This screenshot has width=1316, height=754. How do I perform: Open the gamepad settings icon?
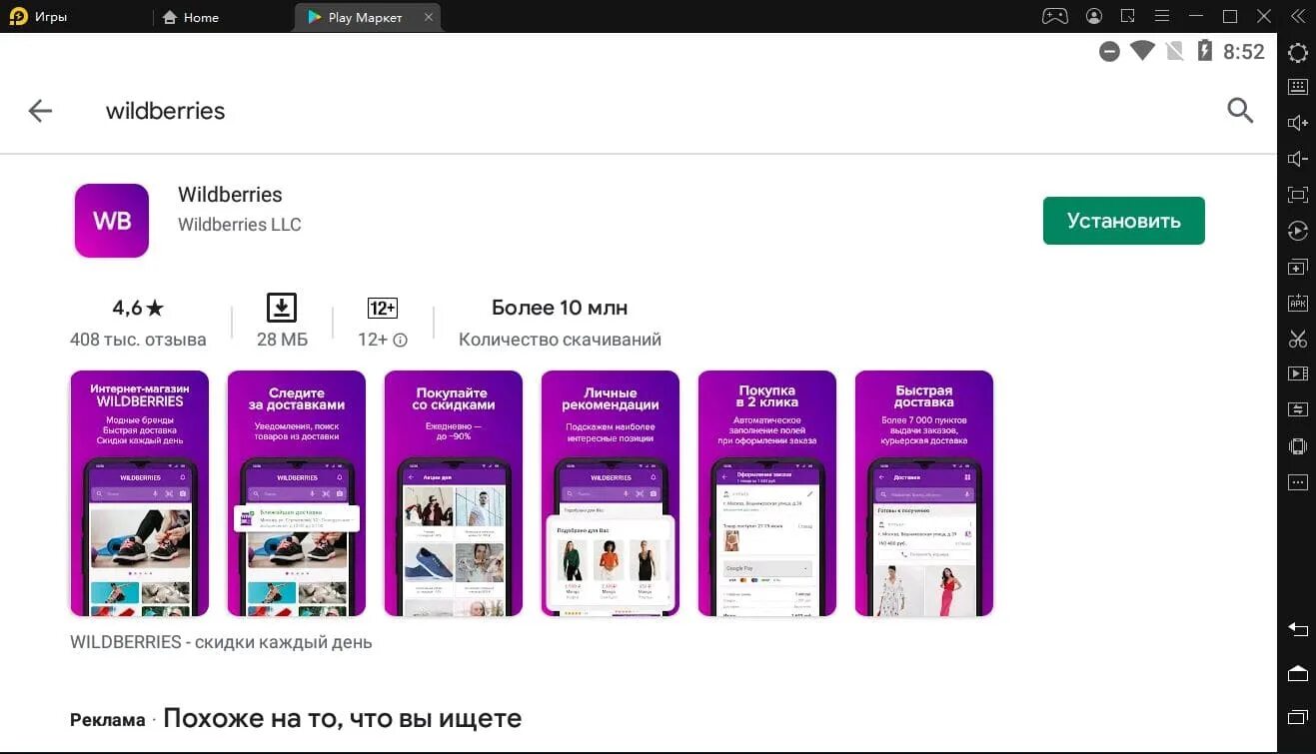[1055, 16]
